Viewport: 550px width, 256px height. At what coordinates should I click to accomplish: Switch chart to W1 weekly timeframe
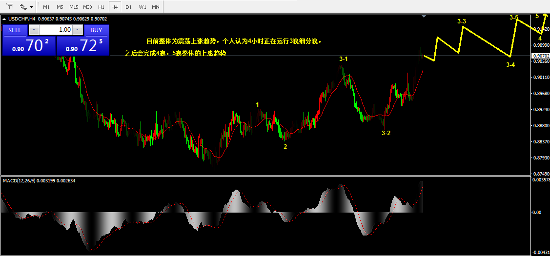point(143,7)
